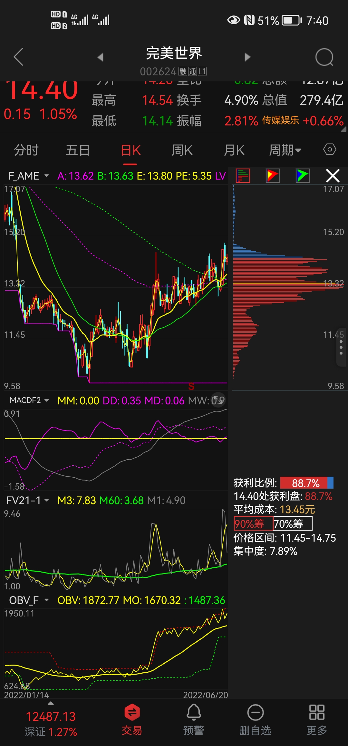348x746 pixels.
Task: Select the red bar chip distribution icon
Action: (243, 176)
